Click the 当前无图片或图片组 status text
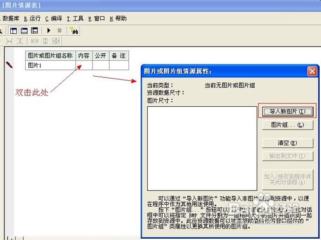Viewport: 321px width, 240px height. click(x=230, y=86)
